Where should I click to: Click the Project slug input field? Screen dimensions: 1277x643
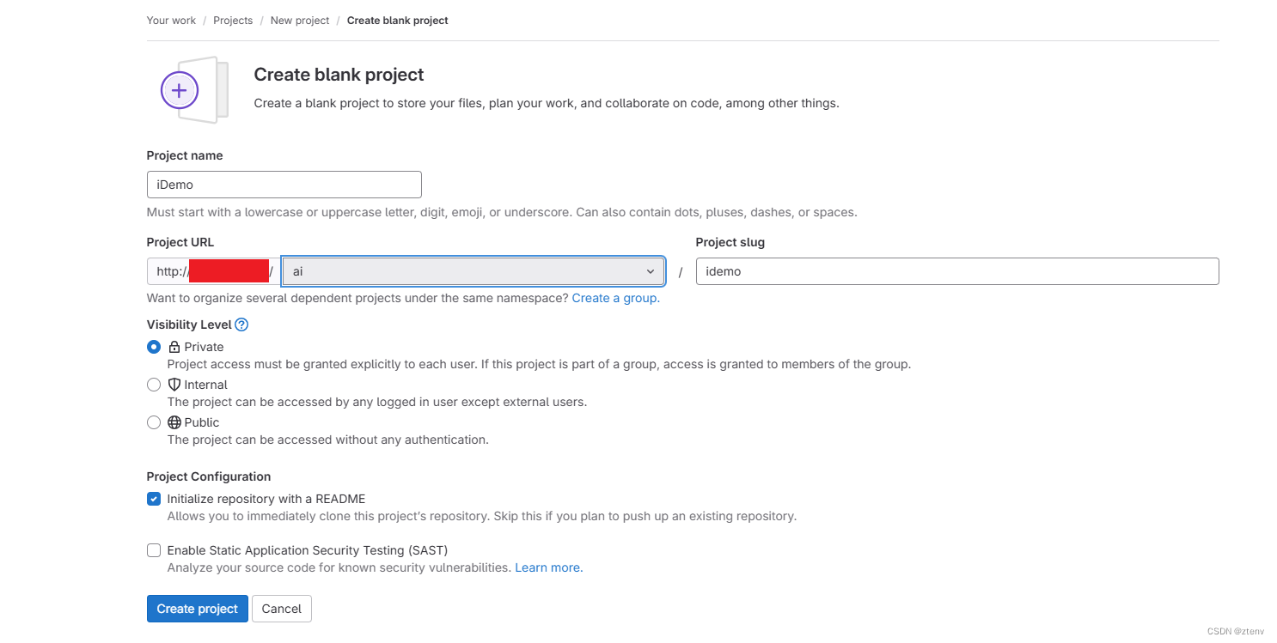[x=956, y=271]
